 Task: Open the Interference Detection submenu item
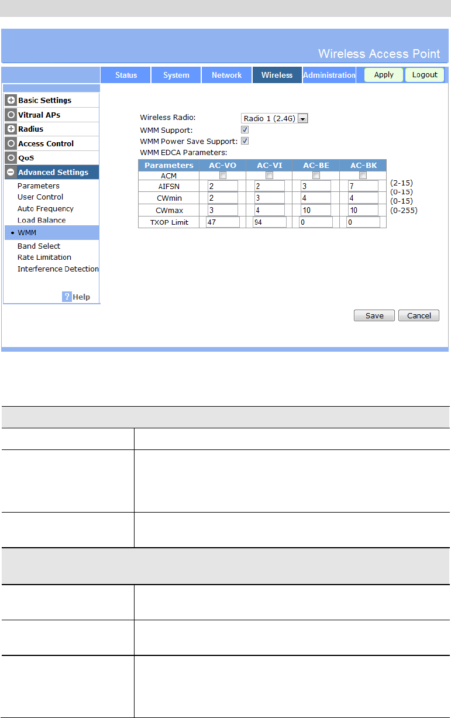tap(58, 269)
